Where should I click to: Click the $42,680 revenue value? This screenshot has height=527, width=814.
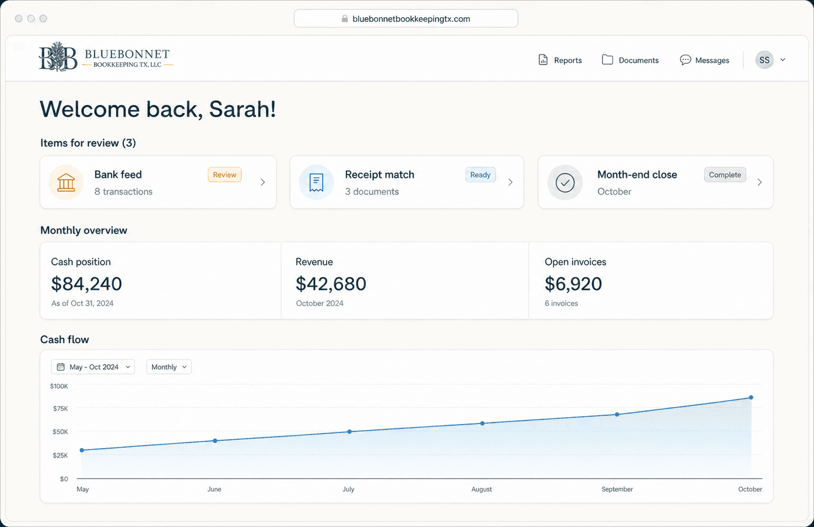tap(331, 284)
